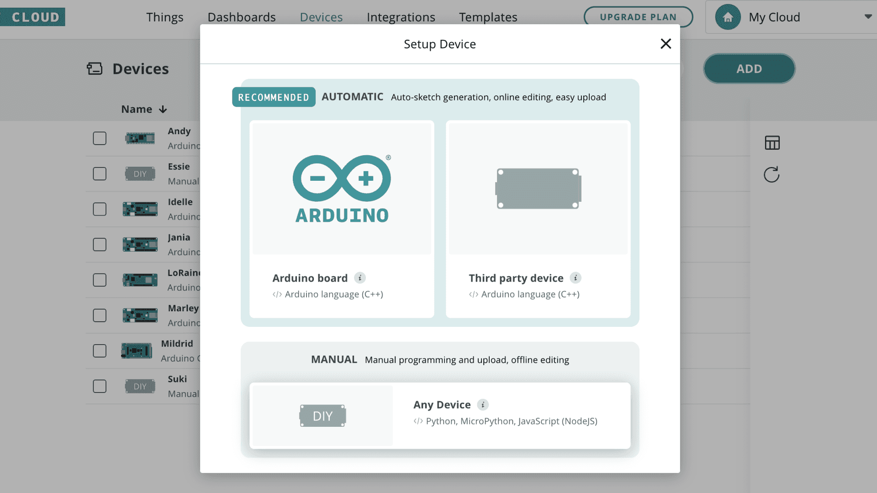Click the info icon beside Any Device
This screenshot has width=877, height=493.
point(483,404)
